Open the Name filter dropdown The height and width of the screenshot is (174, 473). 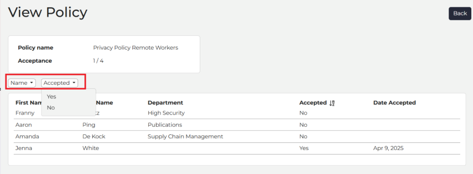point(22,83)
